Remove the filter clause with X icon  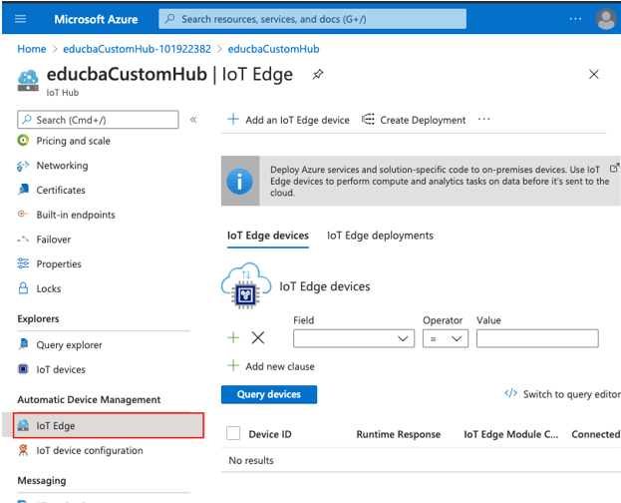258,338
